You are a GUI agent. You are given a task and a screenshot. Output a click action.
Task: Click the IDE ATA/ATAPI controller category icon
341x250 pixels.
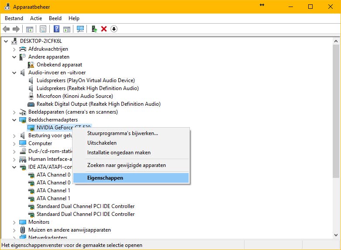pyautogui.click(x=23, y=167)
